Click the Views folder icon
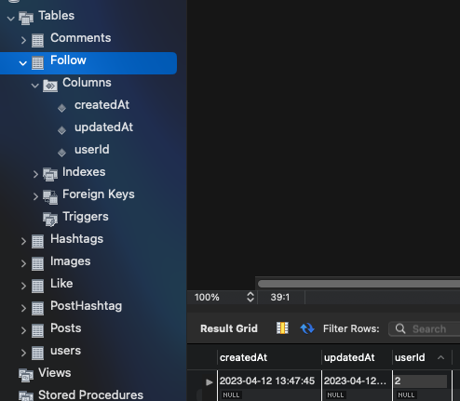The width and height of the screenshot is (460, 401). [x=26, y=375]
